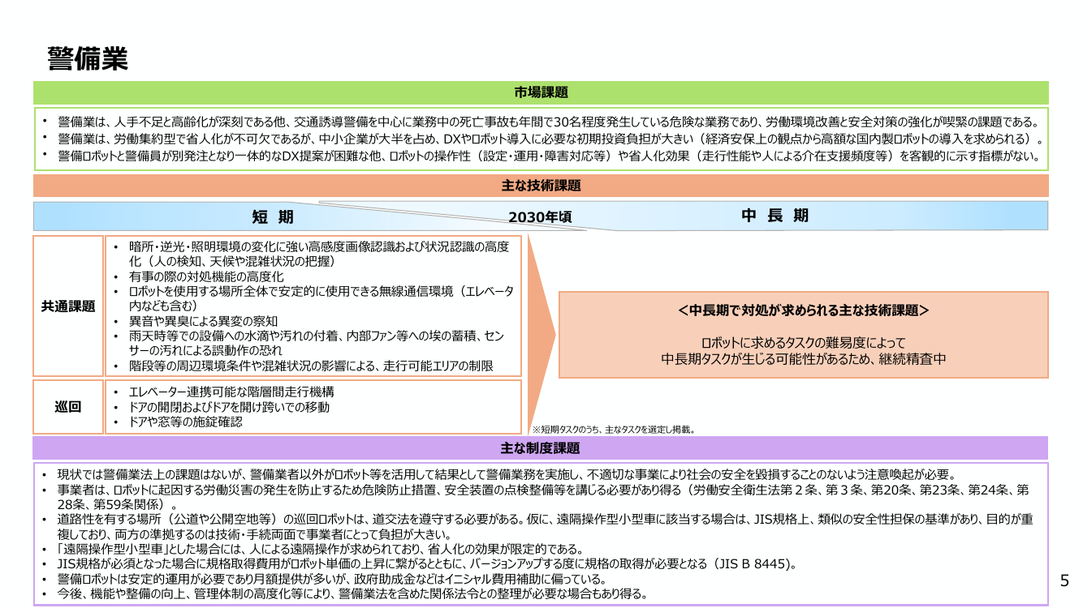Image resolution: width=1083 pixels, height=608 pixels.
Task: Click text 中長期タスクが生じる可能性があるため、継続精査中
Action: 803,358
